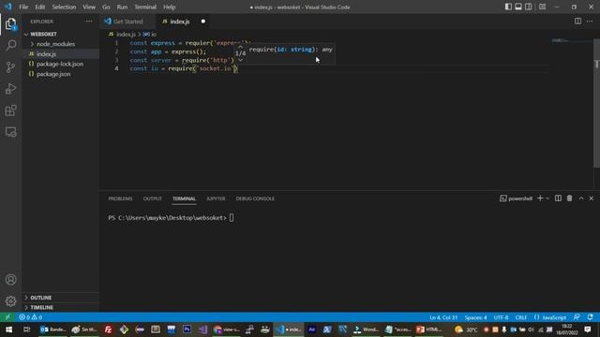Image resolution: width=600 pixels, height=337 pixels.
Task: Click the remote window indicator in status bar
Action: [7, 317]
